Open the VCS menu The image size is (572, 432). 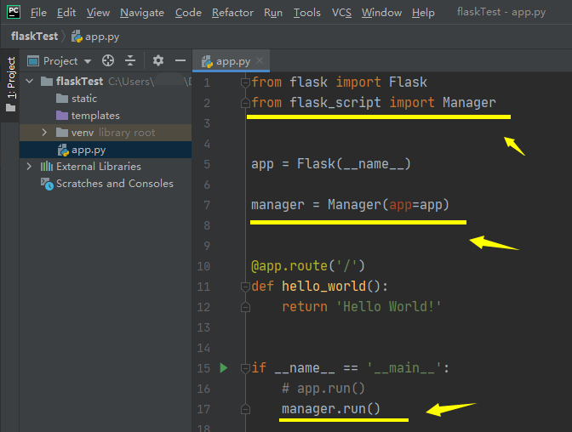(x=341, y=13)
